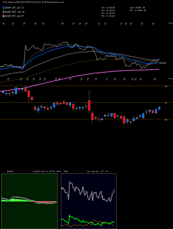Click the Avg V: 0.966 M value
173x229 pixels.
pyautogui.click(x=137, y=8)
